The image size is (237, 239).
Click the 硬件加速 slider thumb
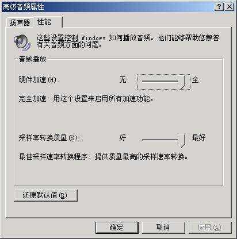click(x=182, y=82)
